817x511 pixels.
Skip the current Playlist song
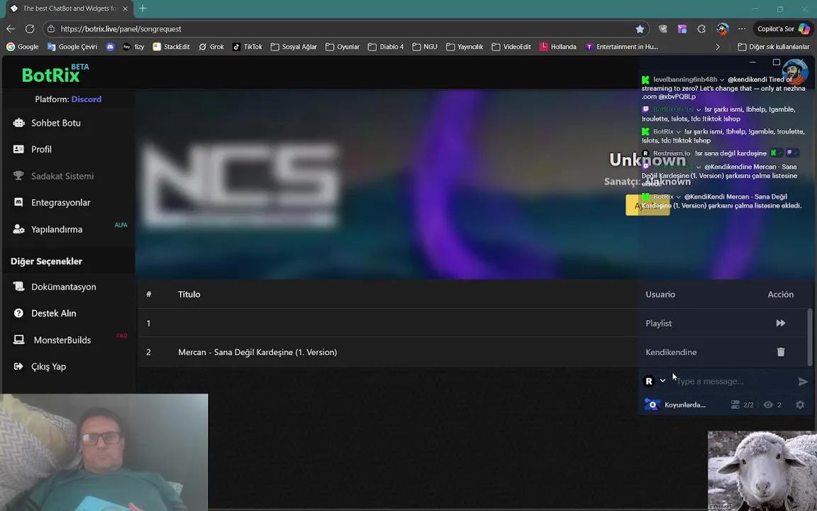[781, 324]
